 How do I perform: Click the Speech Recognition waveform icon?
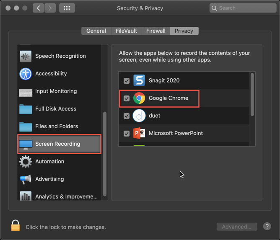[x=26, y=57]
